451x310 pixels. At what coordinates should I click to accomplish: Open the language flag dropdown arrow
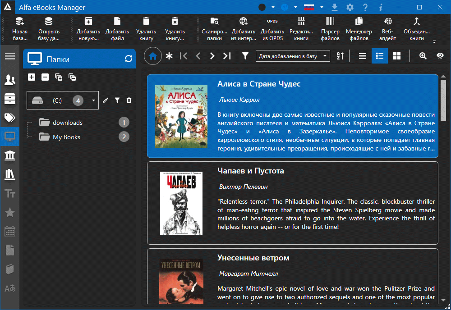click(322, 8)
